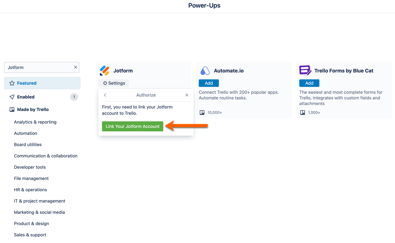Screen dimensions: 395x243
Task: Click the board icon beside 1,000+
Action: [x=303, y=112]
